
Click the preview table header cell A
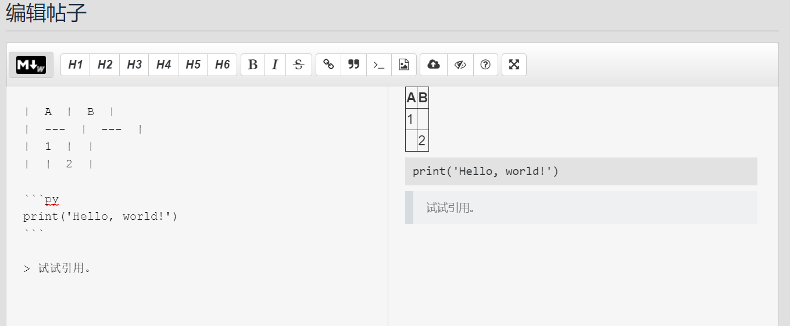[411, 98]
